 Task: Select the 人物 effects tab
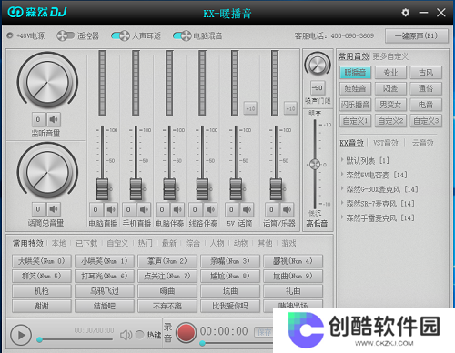(217, 243)
